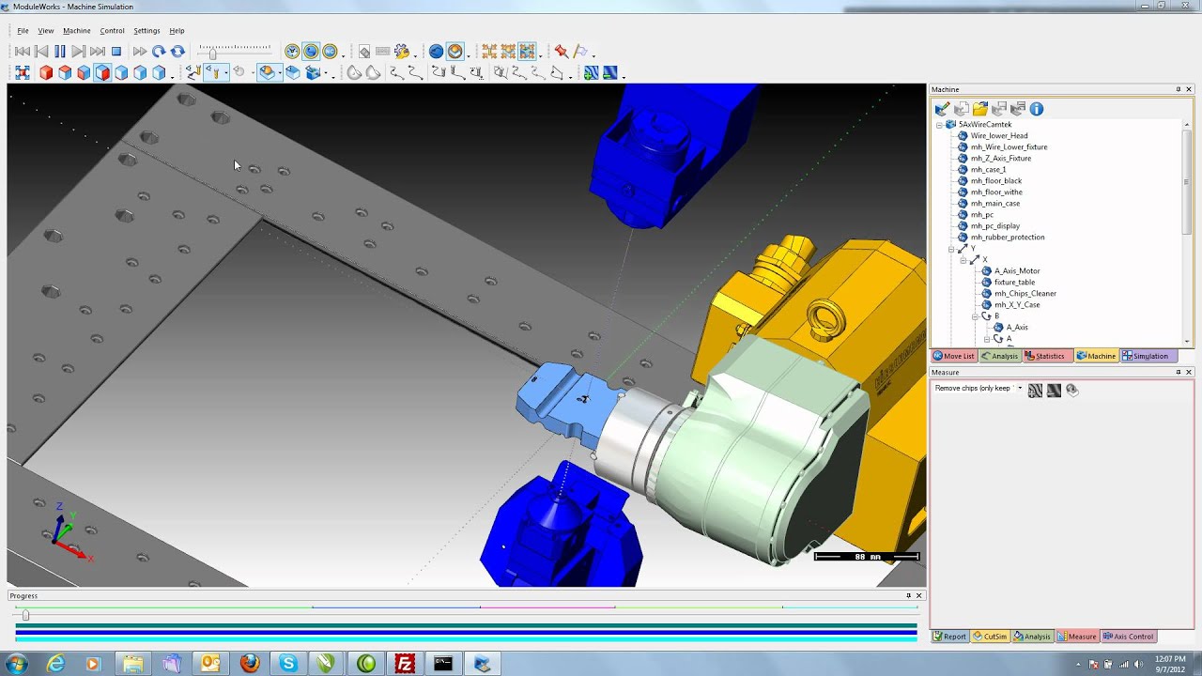Screen dimensions: 1202x676
Task: Click the fast forward simulation icon
Action: (x=140, y=52)
